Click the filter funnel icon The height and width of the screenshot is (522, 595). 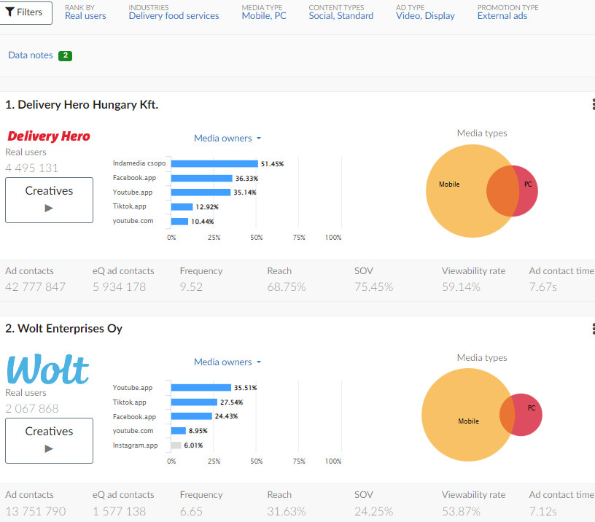point(10,12)
